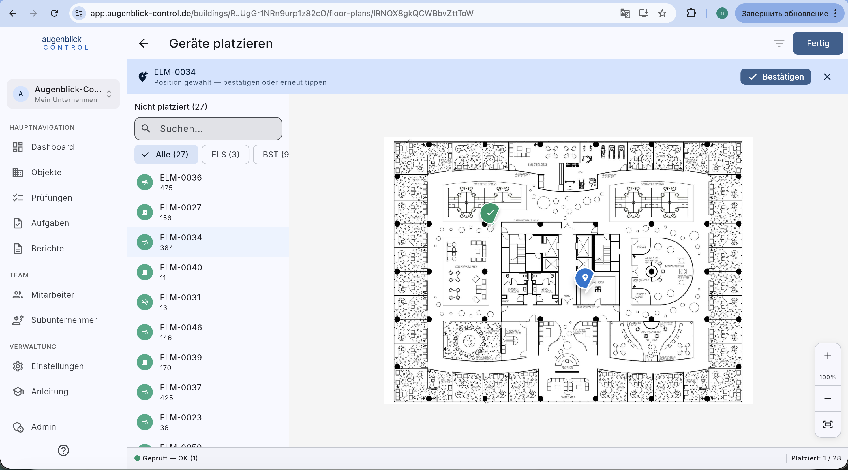This screenshot has width=848, height=470.
Task: Click the green checkmark marker on floor plan
Action: (x=490, y=213)
